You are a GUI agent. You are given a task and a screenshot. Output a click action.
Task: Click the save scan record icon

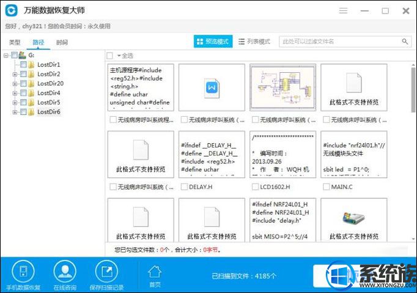click(x=106, y=272)
